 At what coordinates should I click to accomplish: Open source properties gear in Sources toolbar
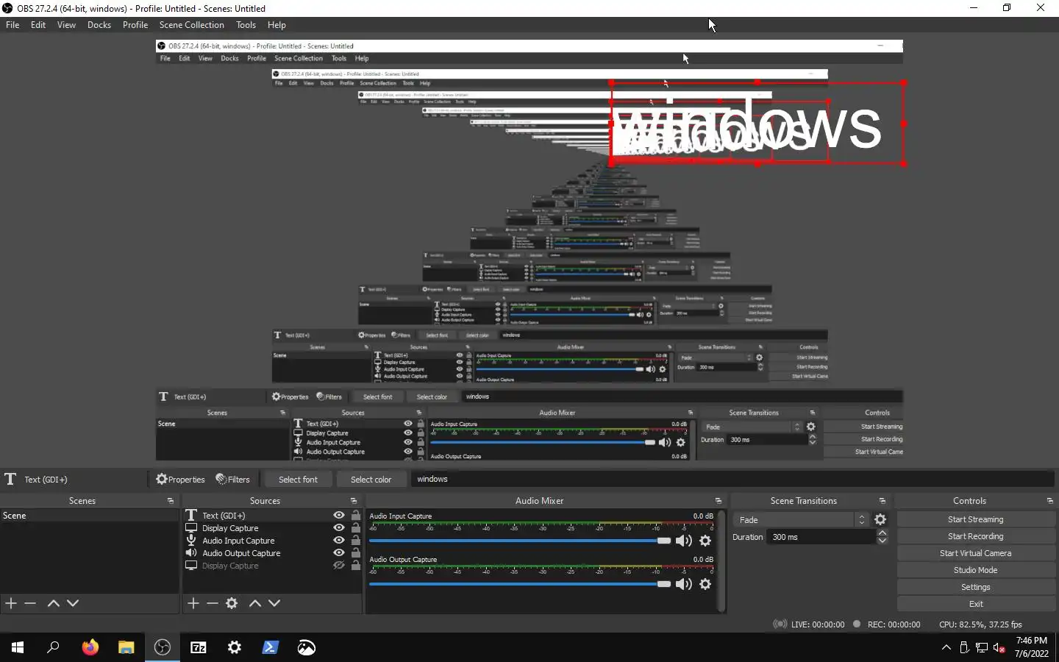[232, 603]
